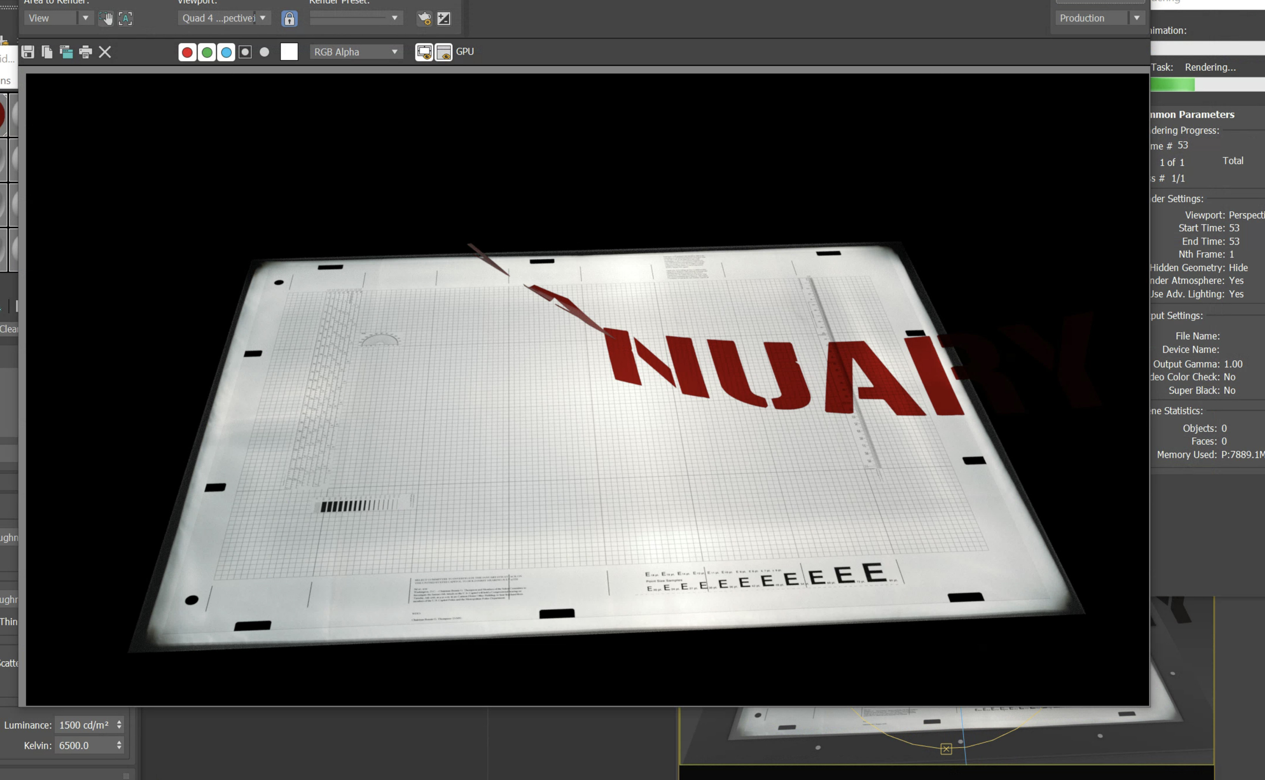Collapse the Common Parameters rollout in the Rendering dialog

[1192, 115]
